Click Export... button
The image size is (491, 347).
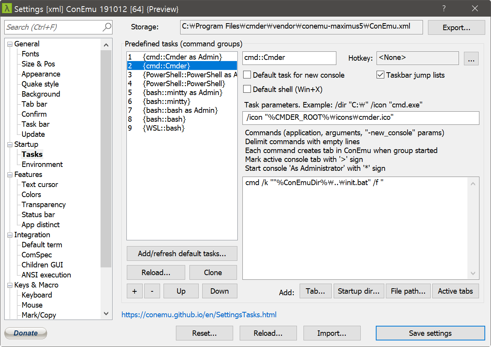(457, 27)
